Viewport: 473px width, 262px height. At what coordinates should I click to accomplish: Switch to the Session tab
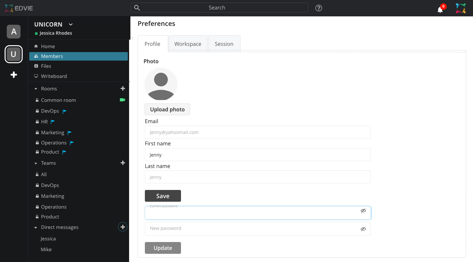[224, 44]
